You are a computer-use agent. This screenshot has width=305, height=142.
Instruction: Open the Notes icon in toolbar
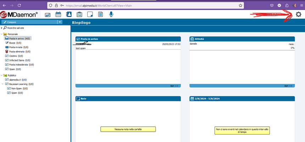pyautogui.click(x=90, y=15)
